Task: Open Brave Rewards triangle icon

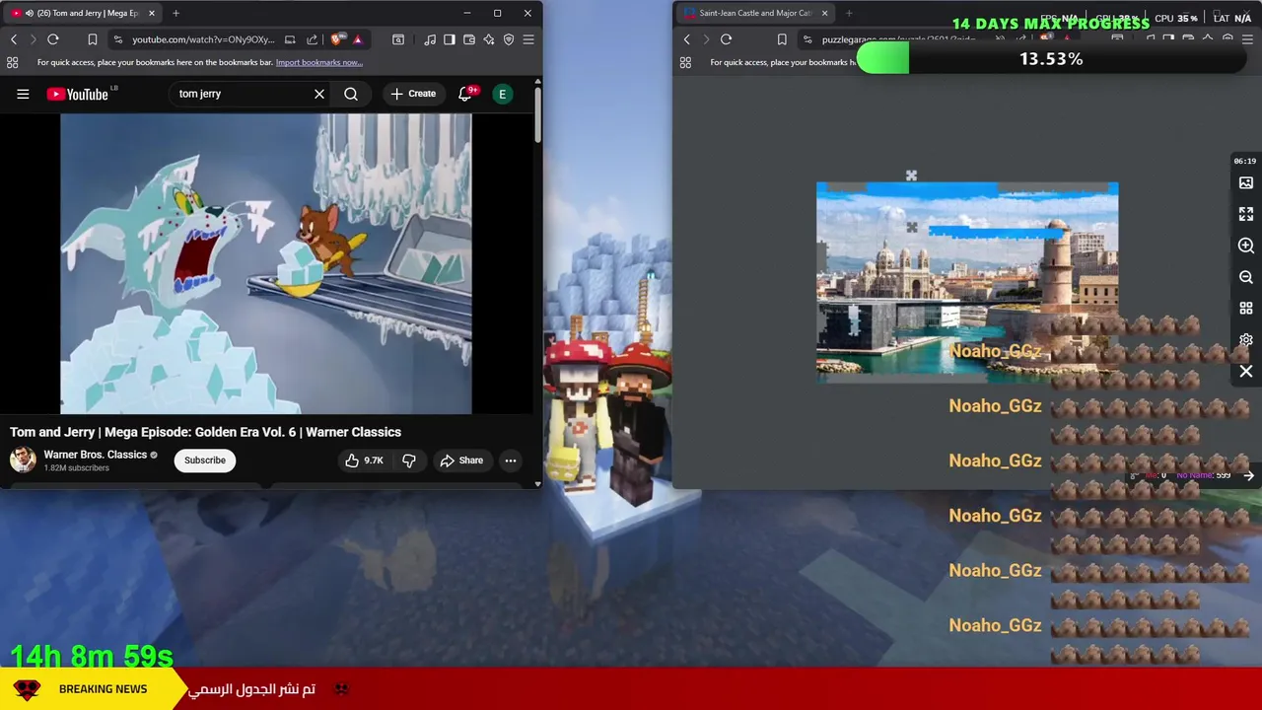Action: tap(357, 39)
